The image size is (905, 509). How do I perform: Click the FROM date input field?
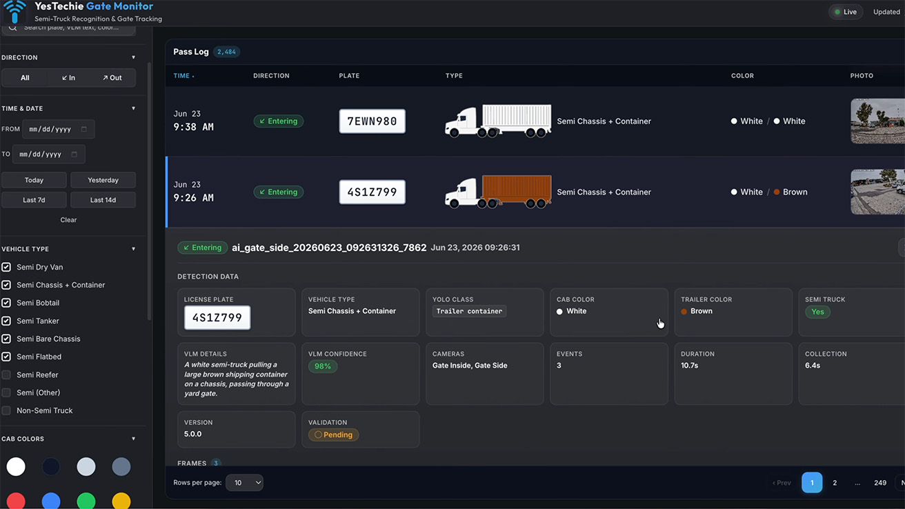pos(58,129)
